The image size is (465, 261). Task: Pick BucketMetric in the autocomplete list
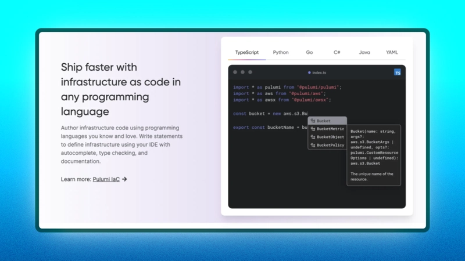click(330, 129)
